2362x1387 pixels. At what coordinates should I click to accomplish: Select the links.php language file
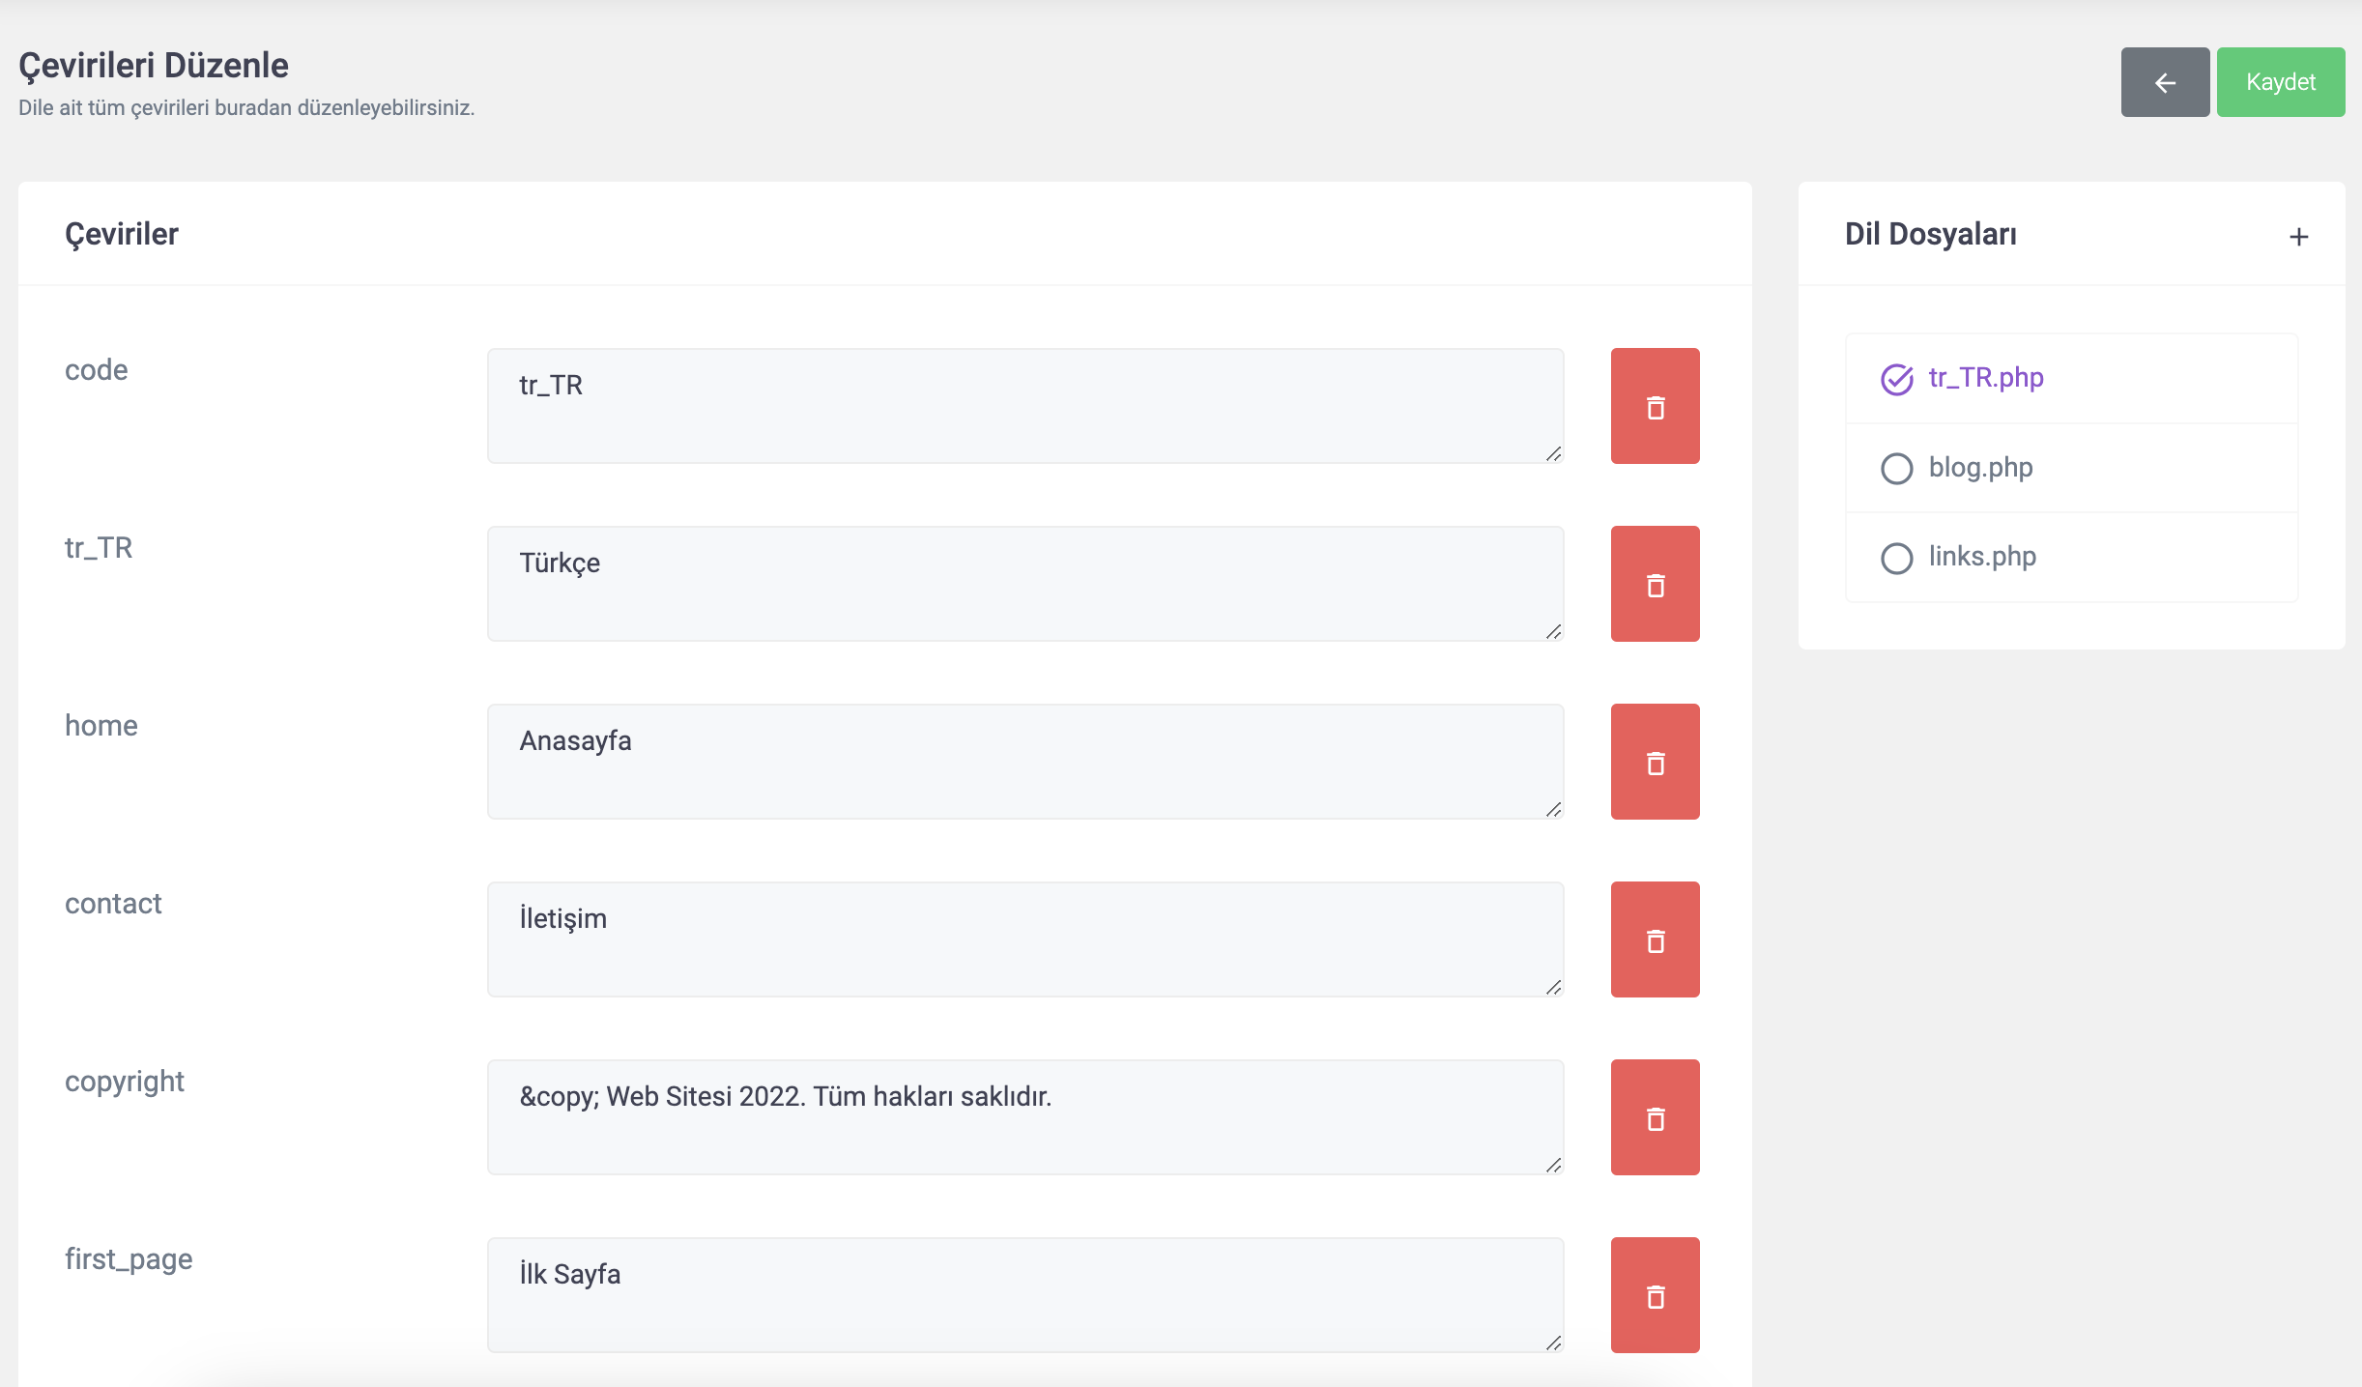(x=2071, y=557)
